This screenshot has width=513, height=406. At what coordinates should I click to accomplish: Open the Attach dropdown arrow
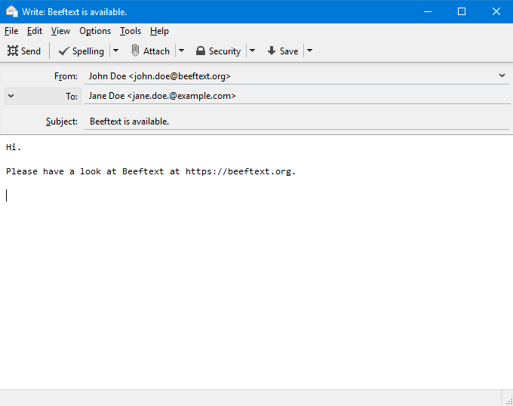pos(181,51)
